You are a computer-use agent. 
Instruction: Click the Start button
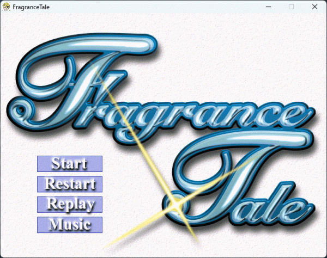(x=70, y=164)
